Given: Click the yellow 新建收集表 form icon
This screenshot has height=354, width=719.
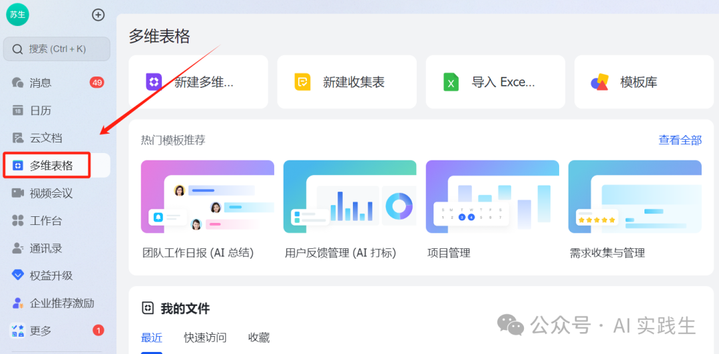Looking at the screenshot, I should (x=303, y=82).
